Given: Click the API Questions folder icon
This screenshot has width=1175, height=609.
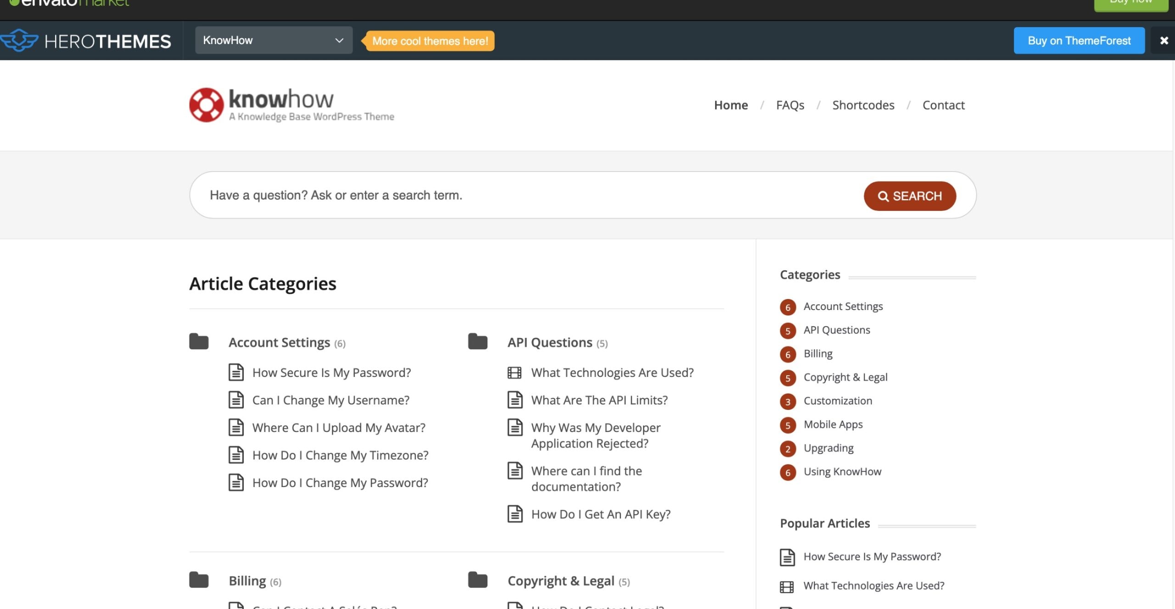Looking at the screenshot, I should point(477,342).
